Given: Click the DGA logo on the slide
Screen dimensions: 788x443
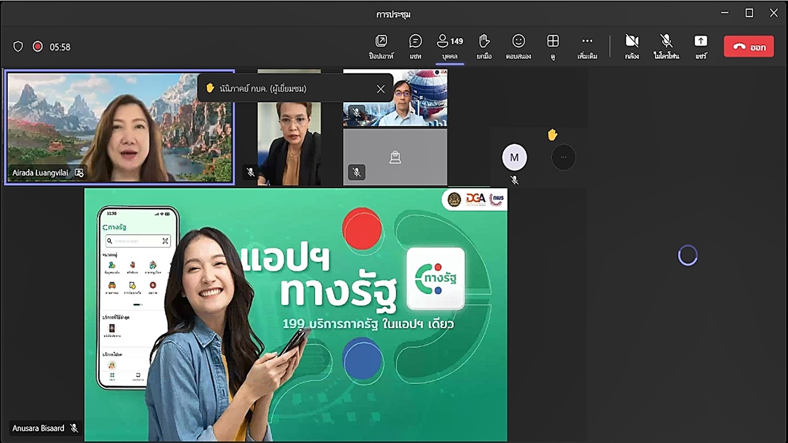Looking at the screenshot, I should point(475,199).
